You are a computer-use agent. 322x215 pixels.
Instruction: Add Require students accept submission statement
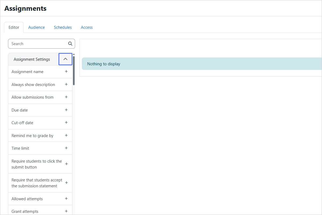[66, 183]
